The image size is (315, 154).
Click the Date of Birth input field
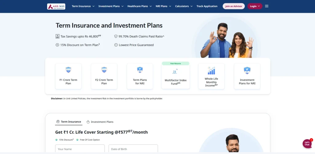click(133, 149)
